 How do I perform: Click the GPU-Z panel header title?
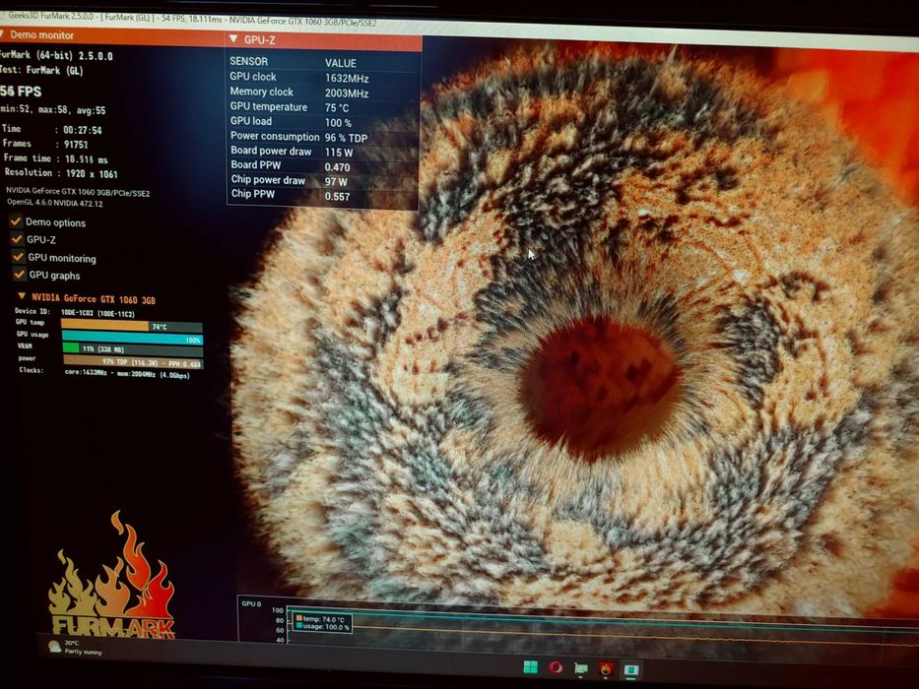(260, 39)
